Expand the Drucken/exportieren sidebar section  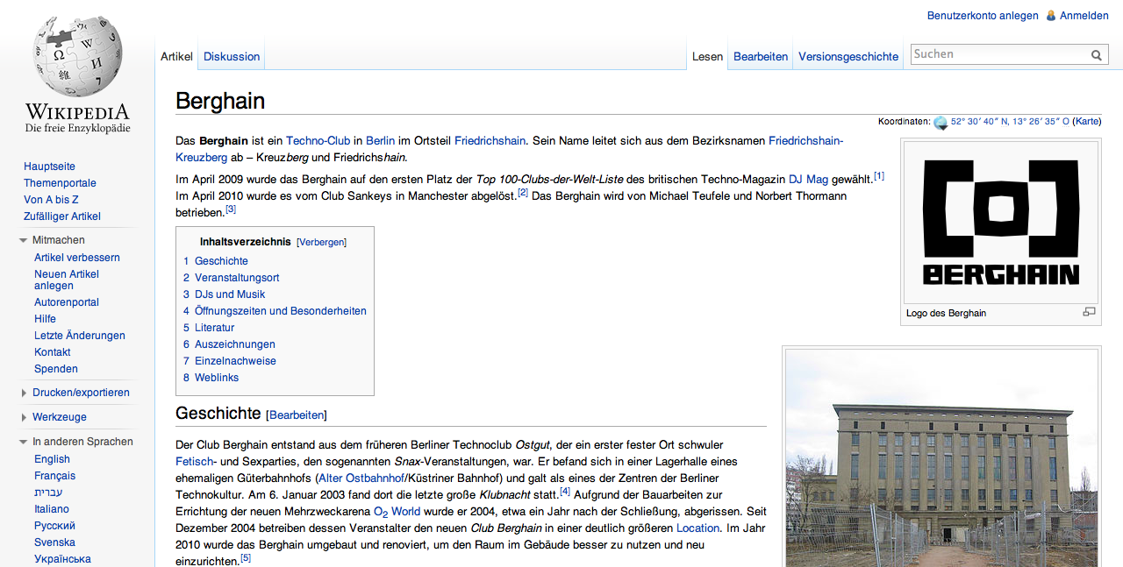coord(24,393)
